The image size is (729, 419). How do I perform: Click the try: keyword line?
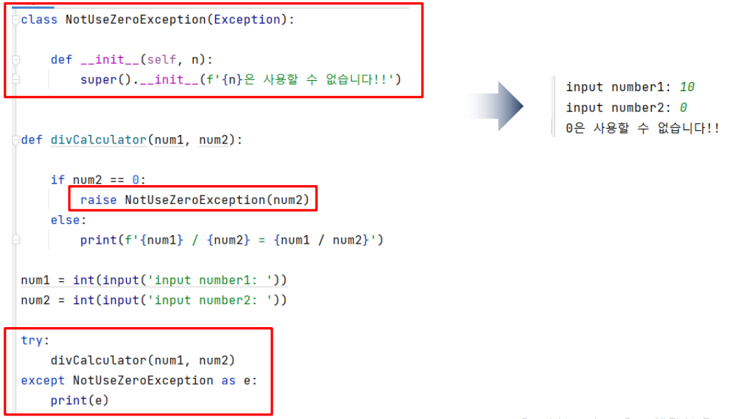35,340
